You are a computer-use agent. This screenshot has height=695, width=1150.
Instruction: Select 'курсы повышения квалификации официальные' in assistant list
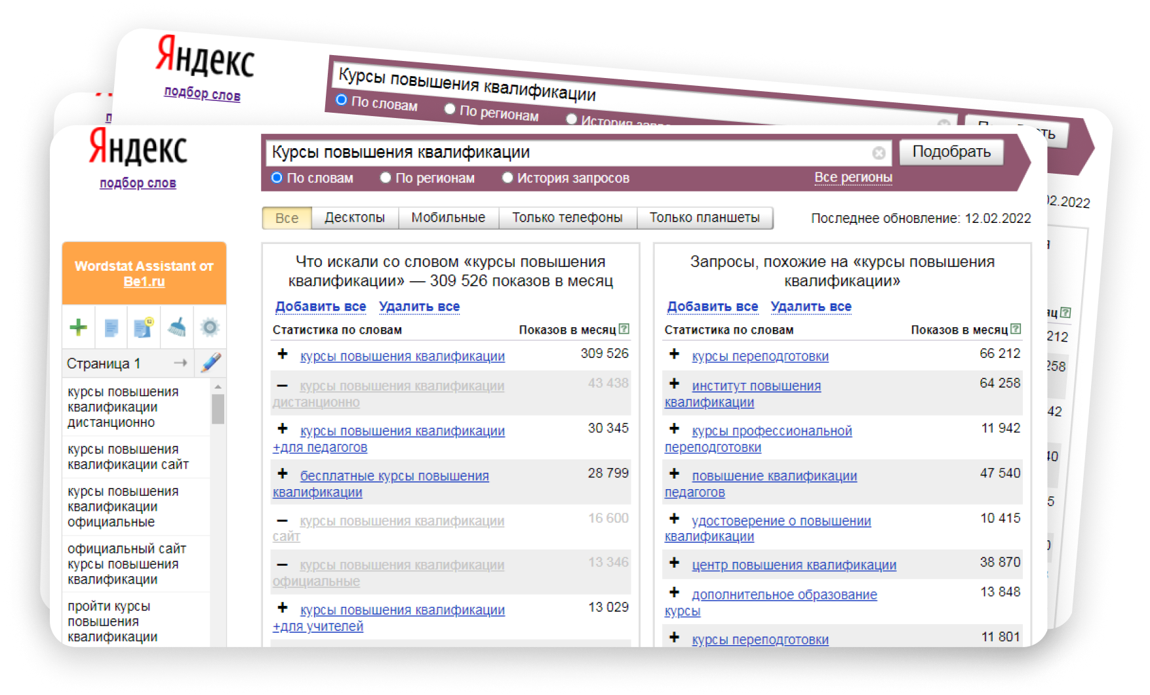[136, 507]
